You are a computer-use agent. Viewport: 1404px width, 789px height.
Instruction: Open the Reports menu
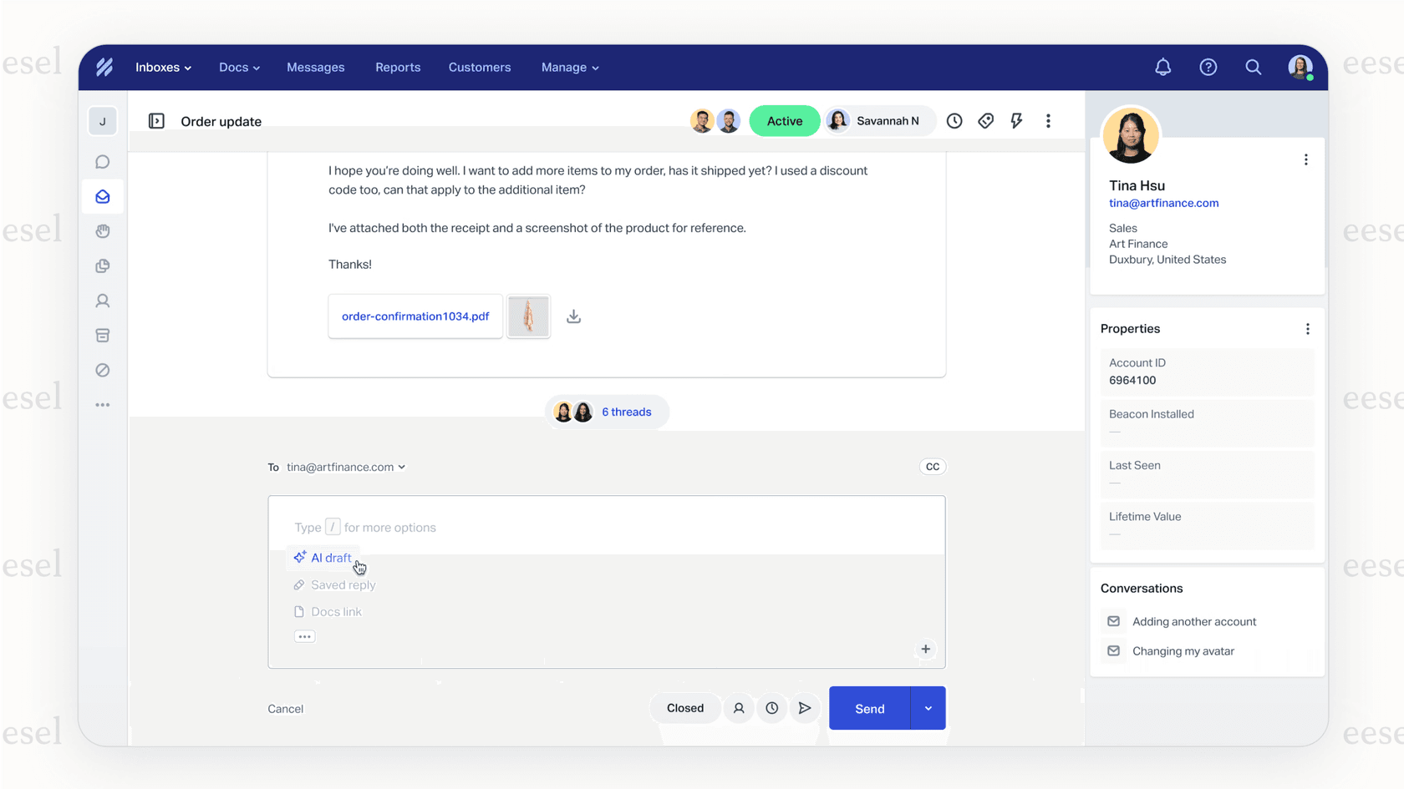pos(398,67)
